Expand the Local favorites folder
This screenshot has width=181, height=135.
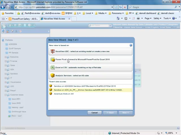coord(88,13)
